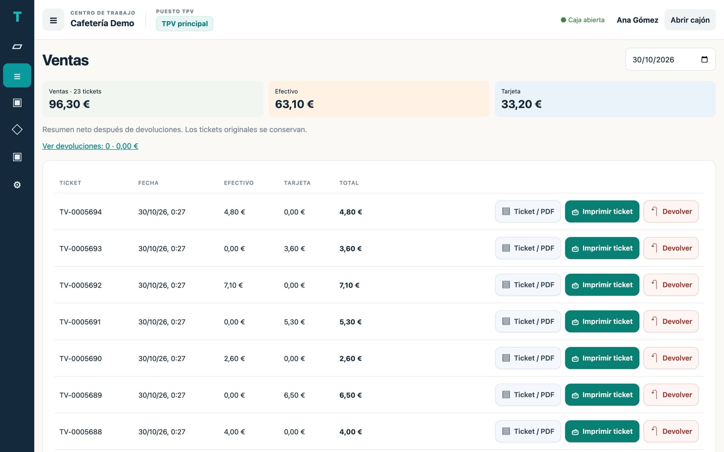This screenshot has height=452, width=724.
Task: Open the calendar picker icon in date field
Action: tap(704, 60)
